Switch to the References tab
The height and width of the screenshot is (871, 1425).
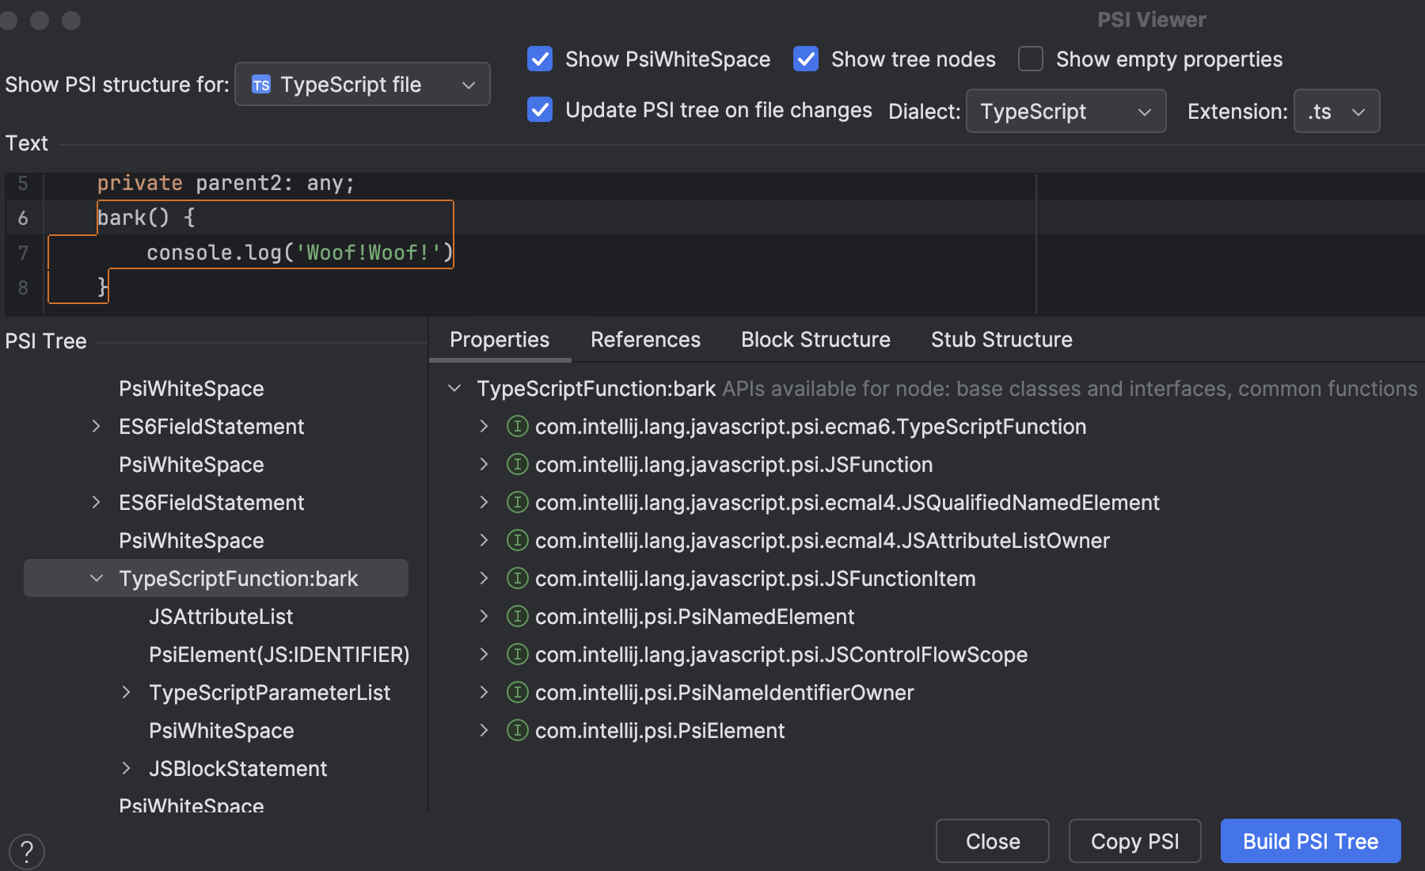(644, 339)
